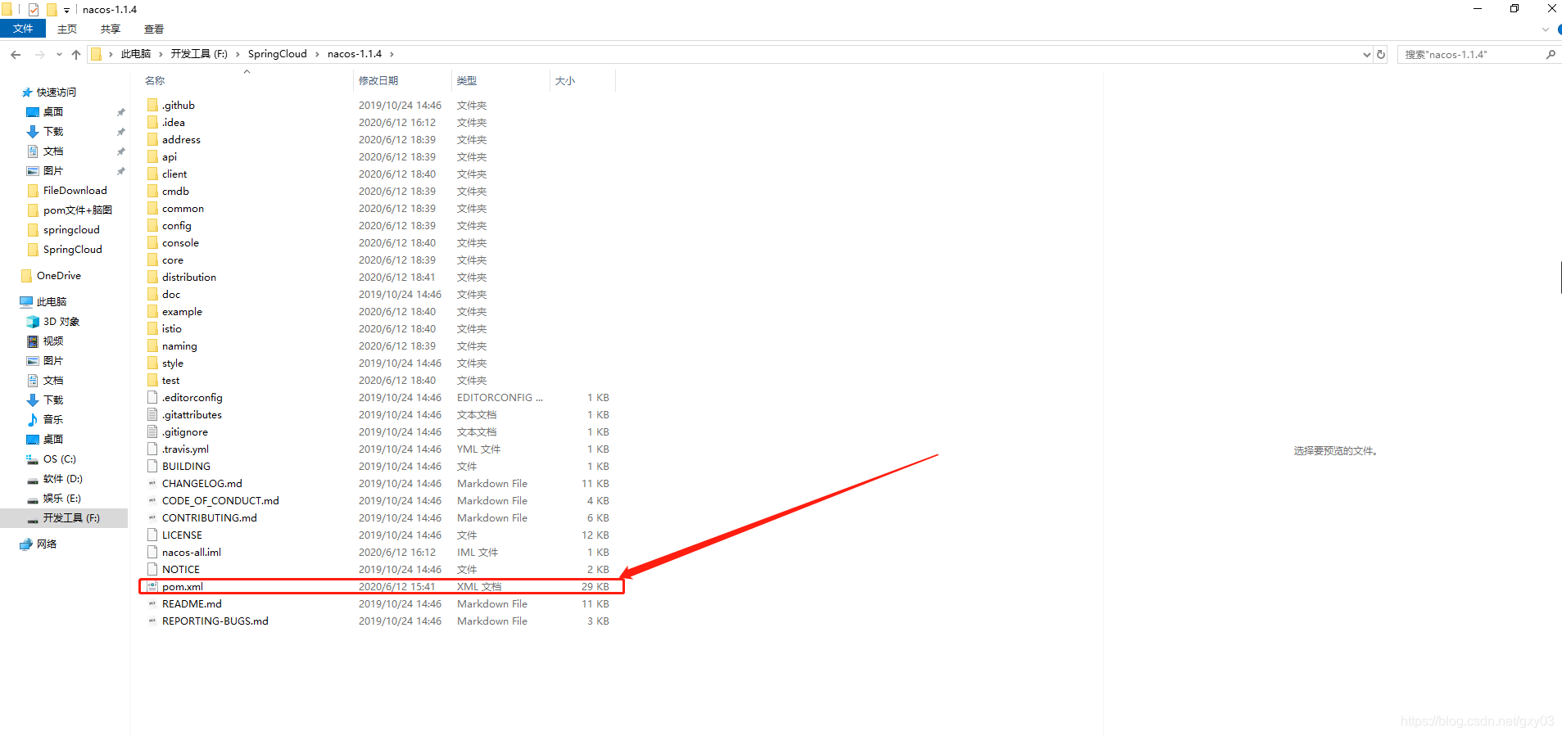The height and width of the screenshot is (736, 1562).
Task: Select 网络 in navigation pane
Action: point(47,544)
